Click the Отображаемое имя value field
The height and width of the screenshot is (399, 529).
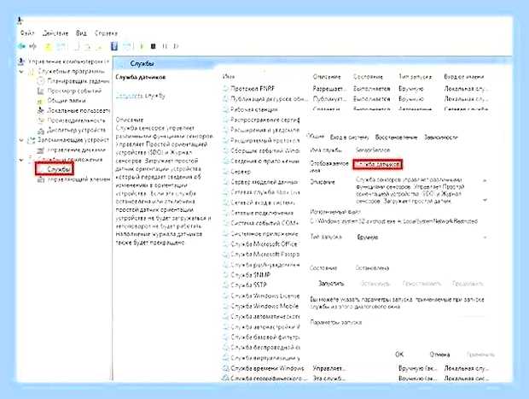[377, 165]
